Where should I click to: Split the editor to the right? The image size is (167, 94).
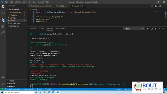(160, 6)
